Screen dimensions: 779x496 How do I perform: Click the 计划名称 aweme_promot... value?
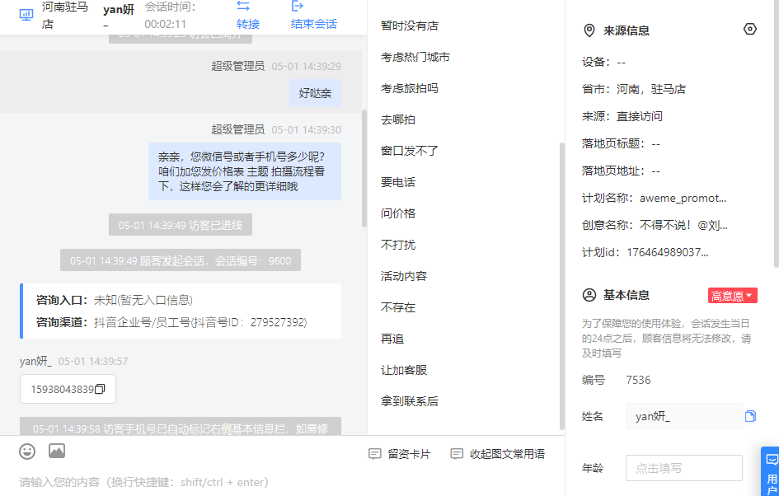pos(683,198)
